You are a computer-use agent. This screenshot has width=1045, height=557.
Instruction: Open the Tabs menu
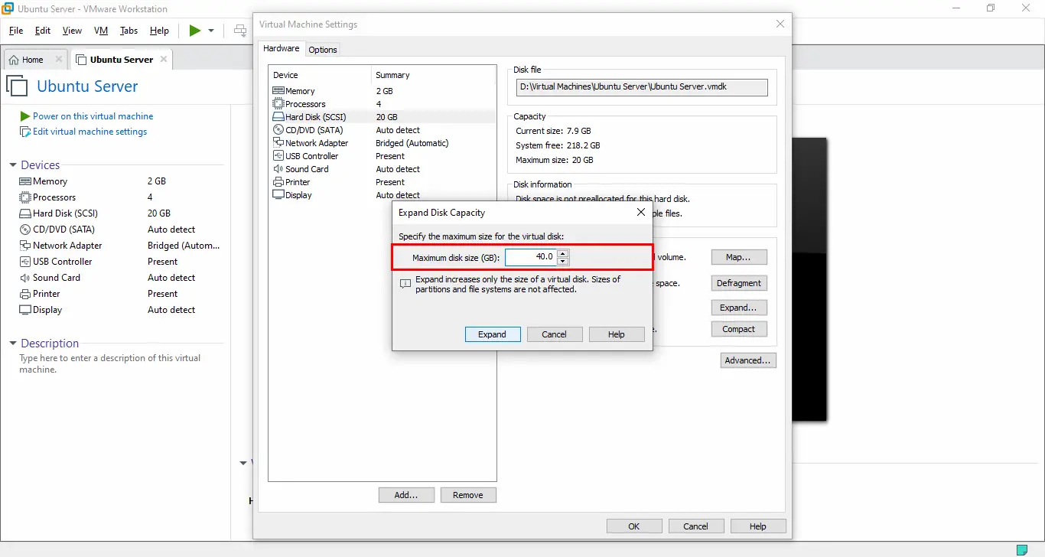pos(129,31)
